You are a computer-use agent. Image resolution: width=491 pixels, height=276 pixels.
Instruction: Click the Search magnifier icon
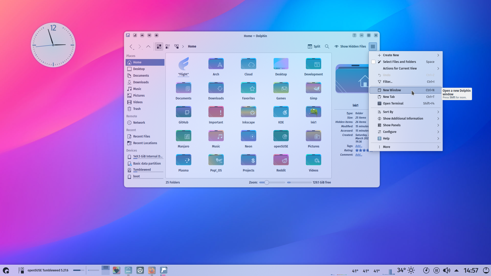[x=327, y=47]
